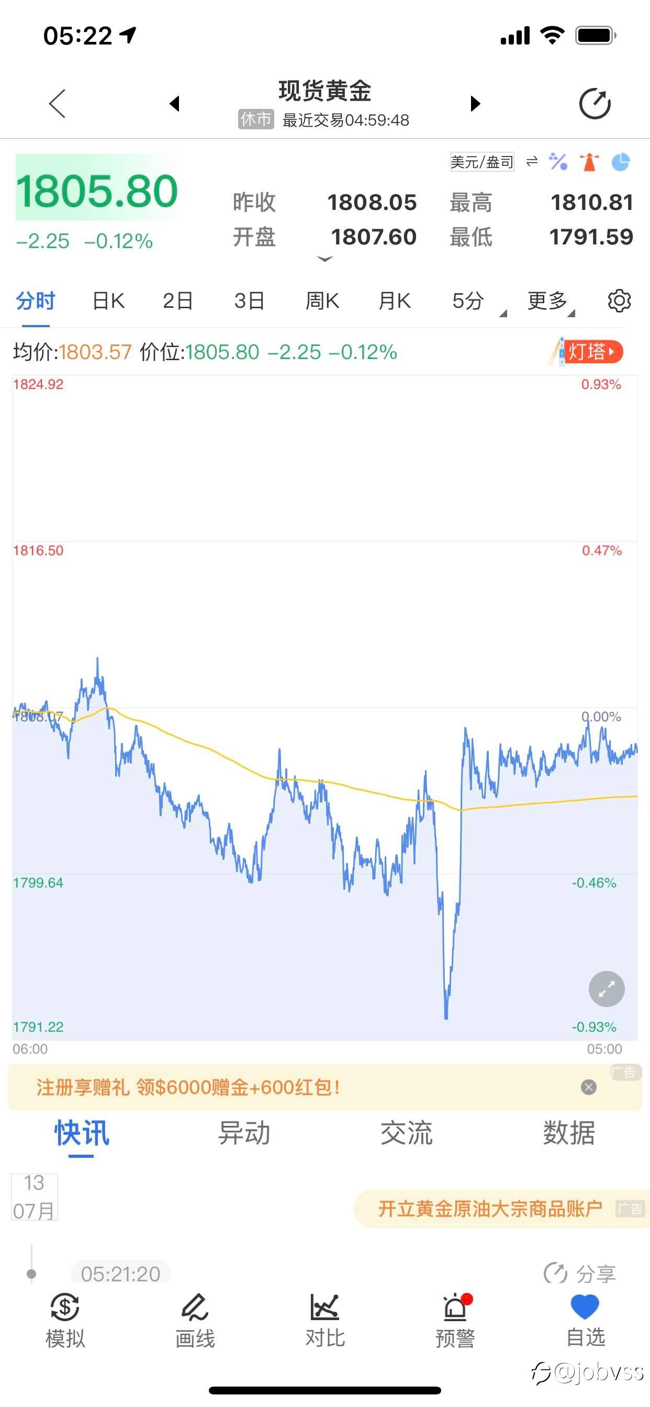
Task: Expand chart to fullscreen
Action: (607, 989)
